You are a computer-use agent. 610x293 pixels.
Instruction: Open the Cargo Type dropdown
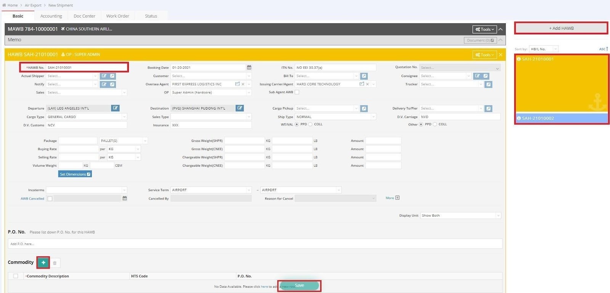pos(86,117)
